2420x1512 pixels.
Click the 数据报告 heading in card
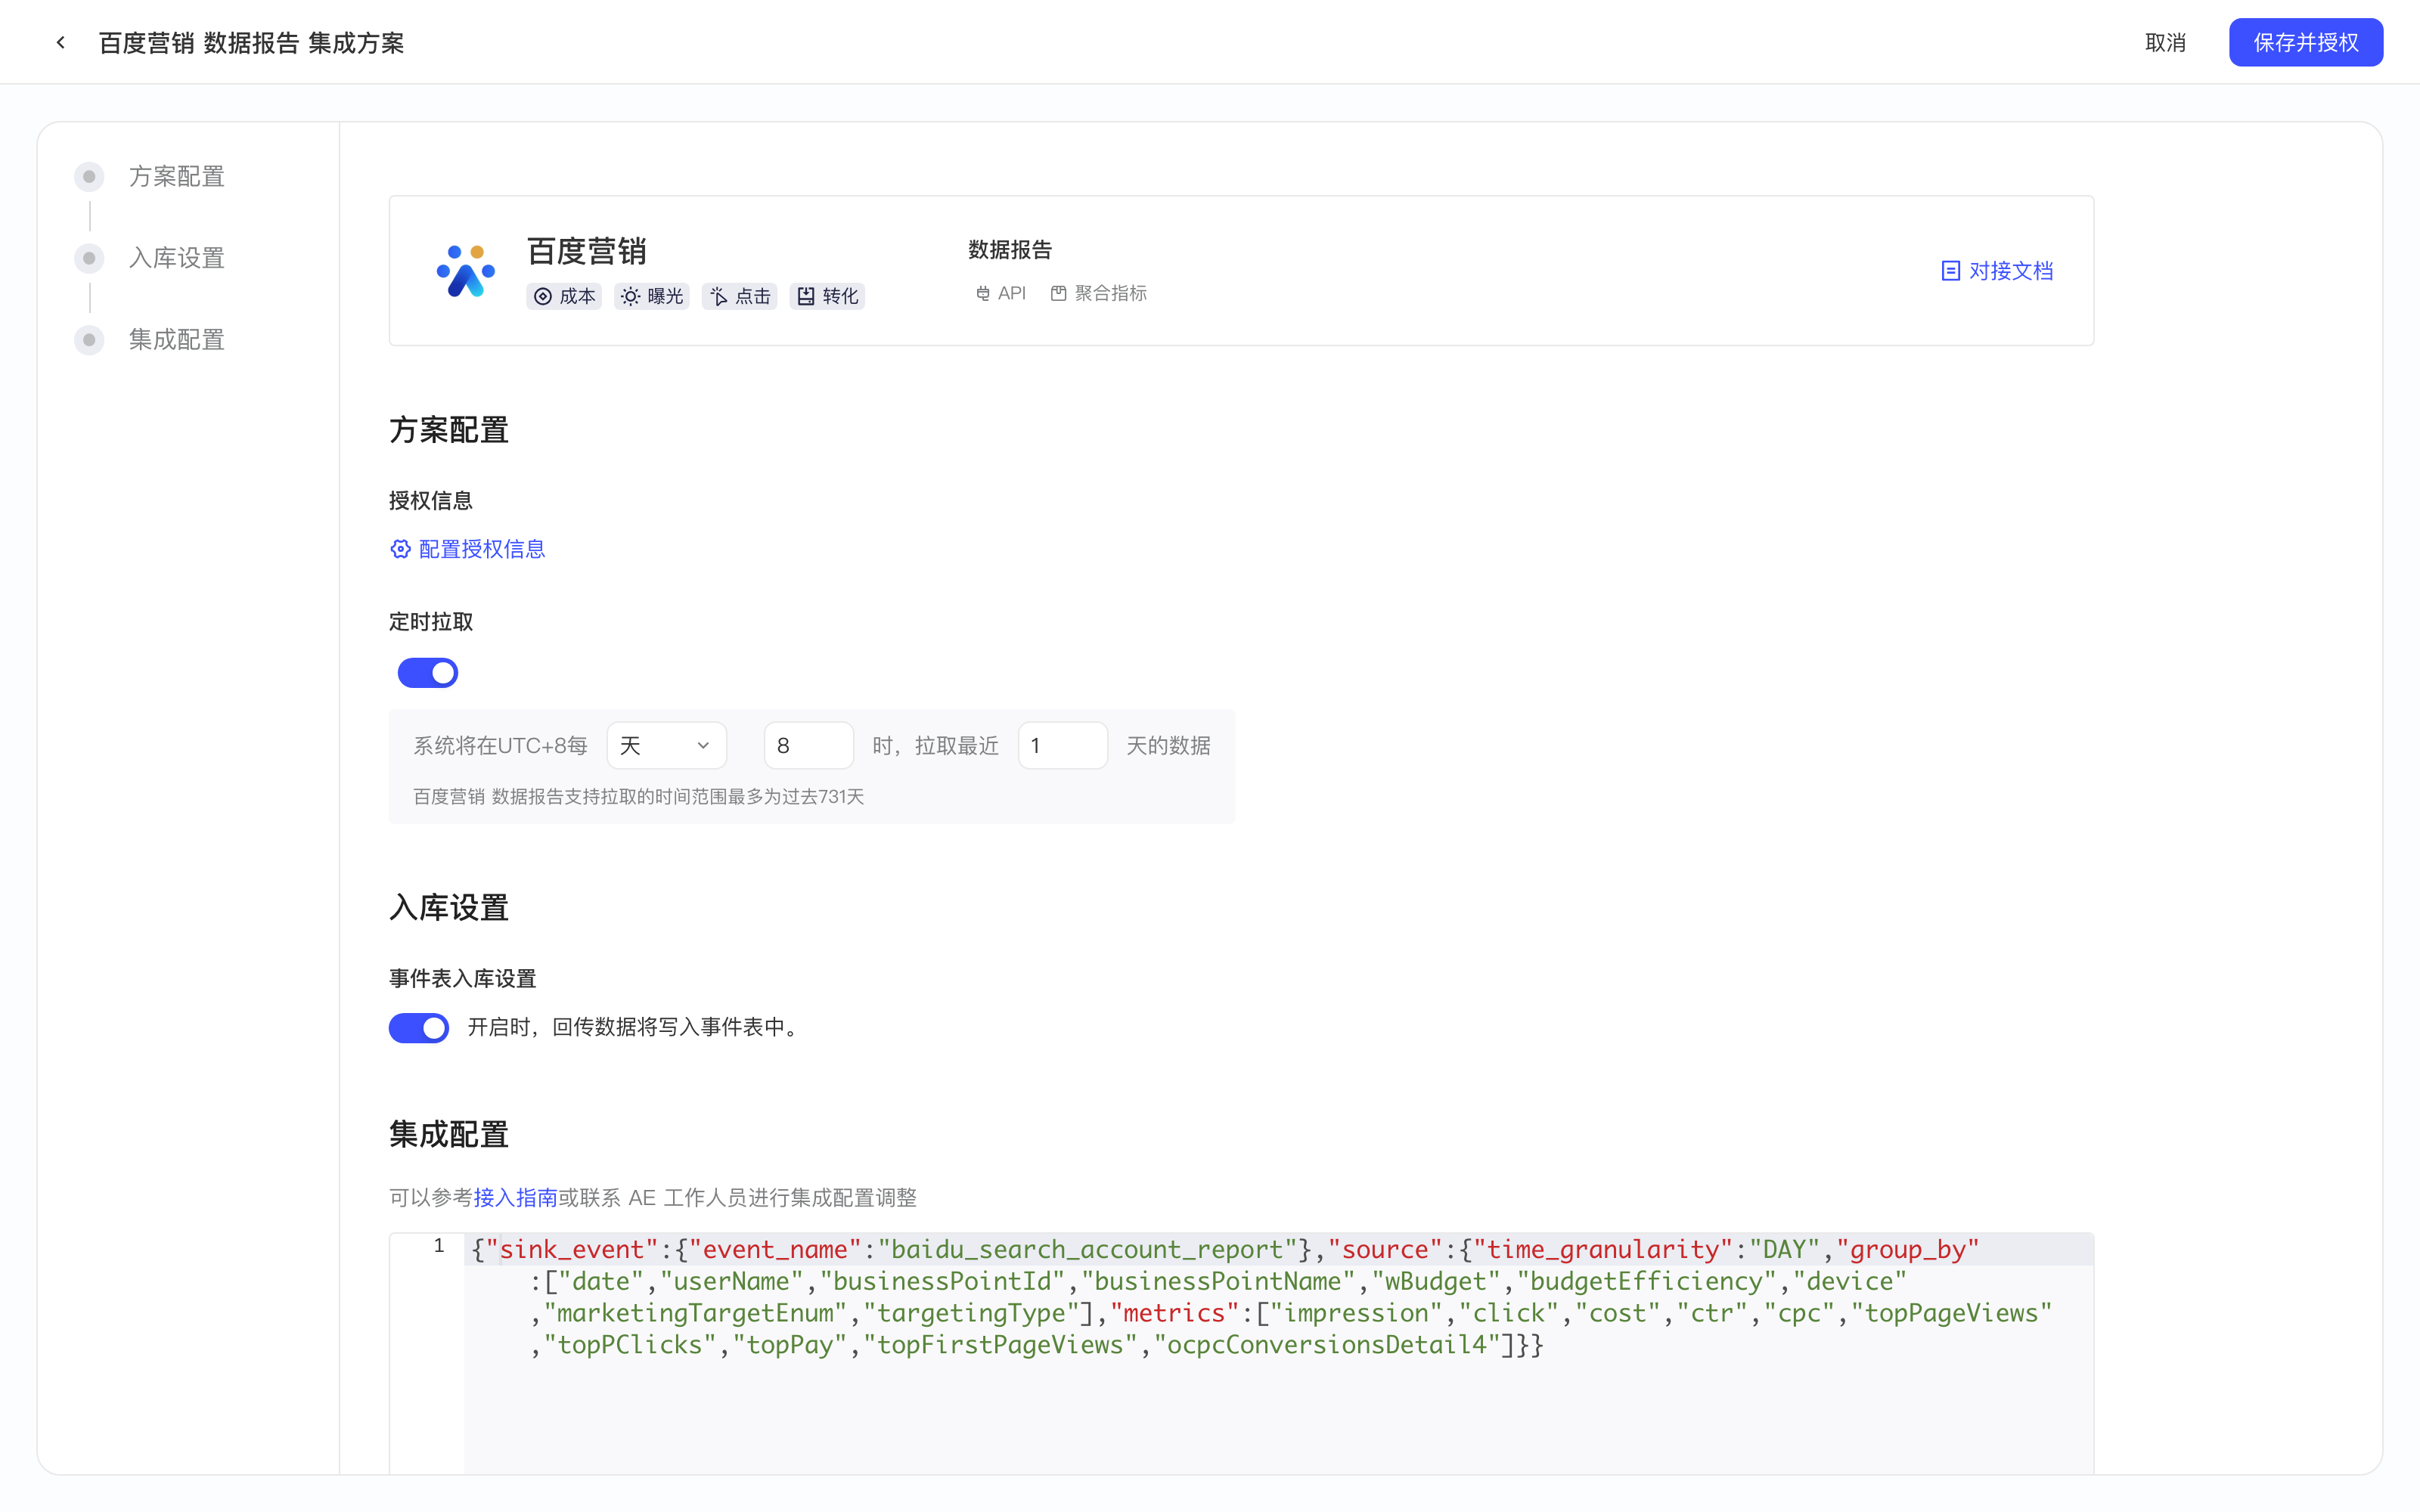click(x=1010, y=249)
